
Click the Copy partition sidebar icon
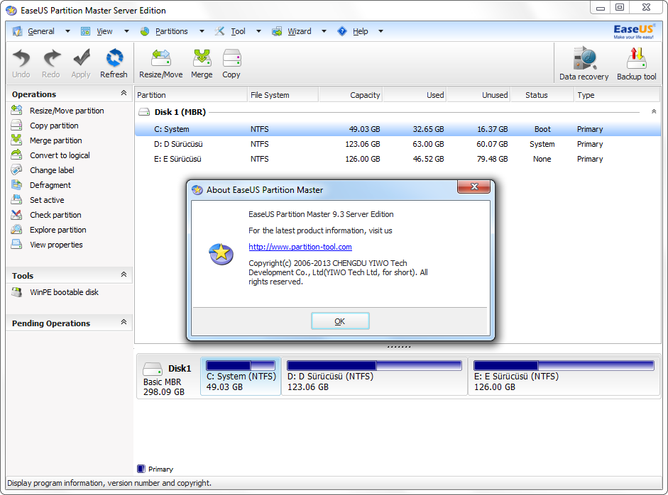click(x=16, y=125)
